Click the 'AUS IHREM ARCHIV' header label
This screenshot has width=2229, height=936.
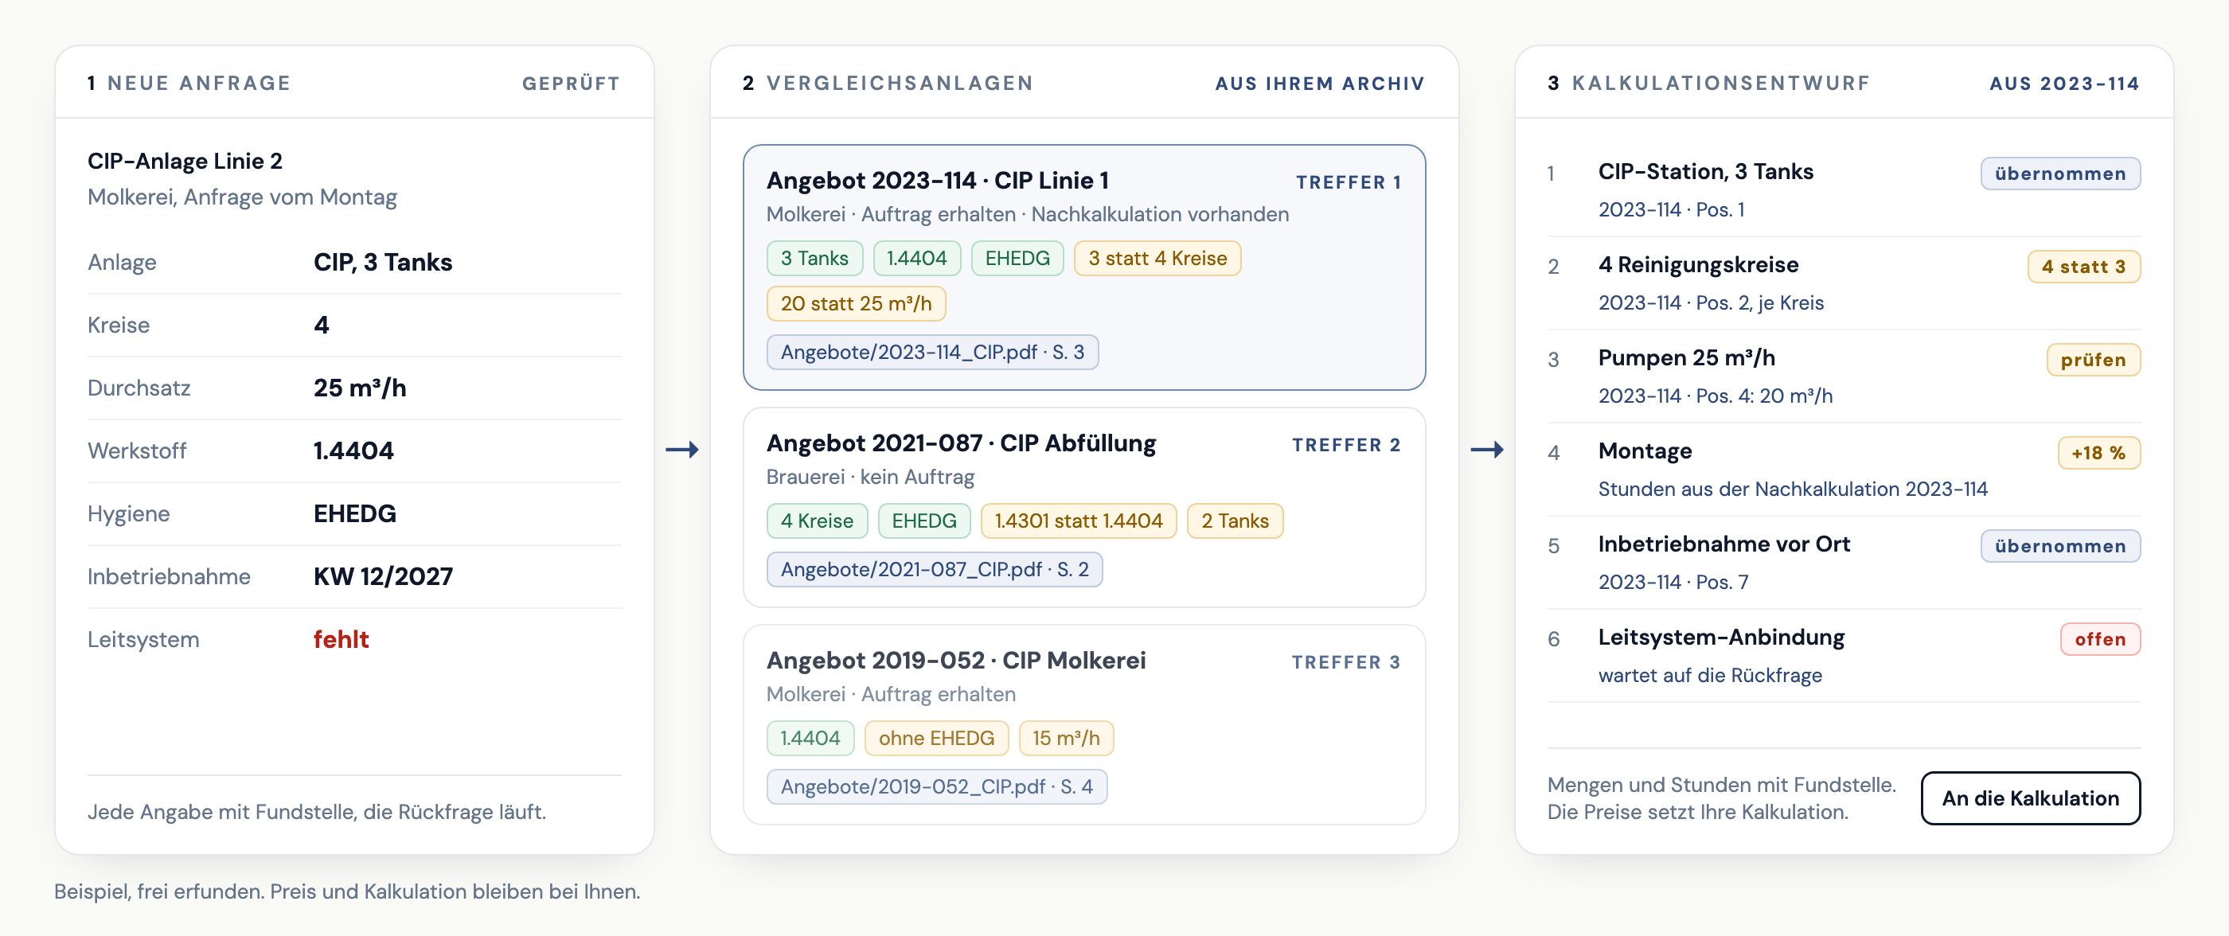point(1320,83)
